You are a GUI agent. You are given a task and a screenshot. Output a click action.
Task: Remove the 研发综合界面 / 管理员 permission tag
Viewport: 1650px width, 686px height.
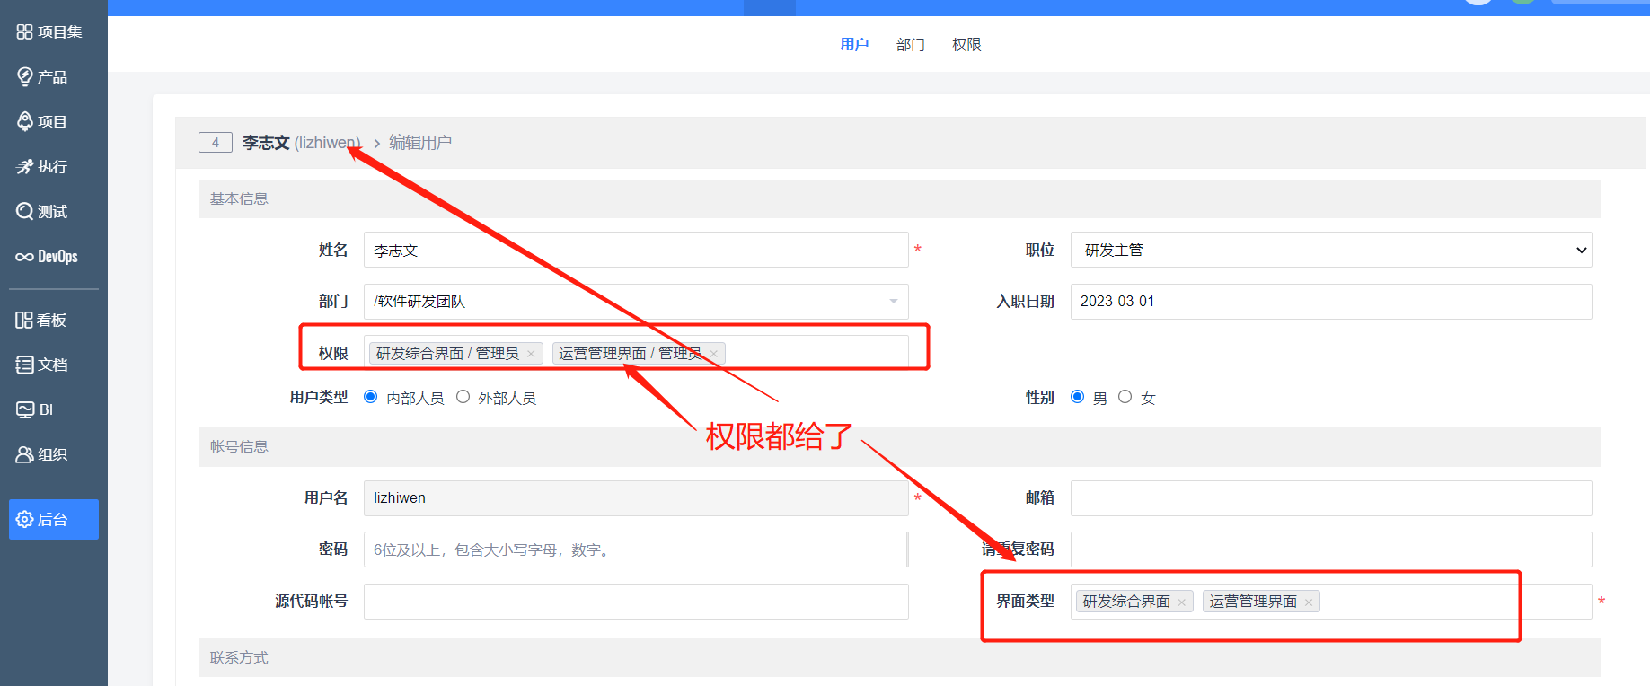[531, 354]
